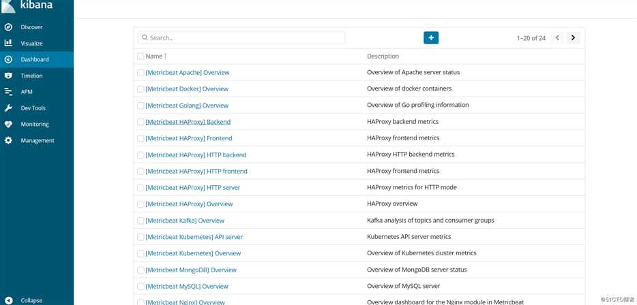The image size is (637, 305).
Task: Go to previous page of dashboards
Action: click(558, 37)
